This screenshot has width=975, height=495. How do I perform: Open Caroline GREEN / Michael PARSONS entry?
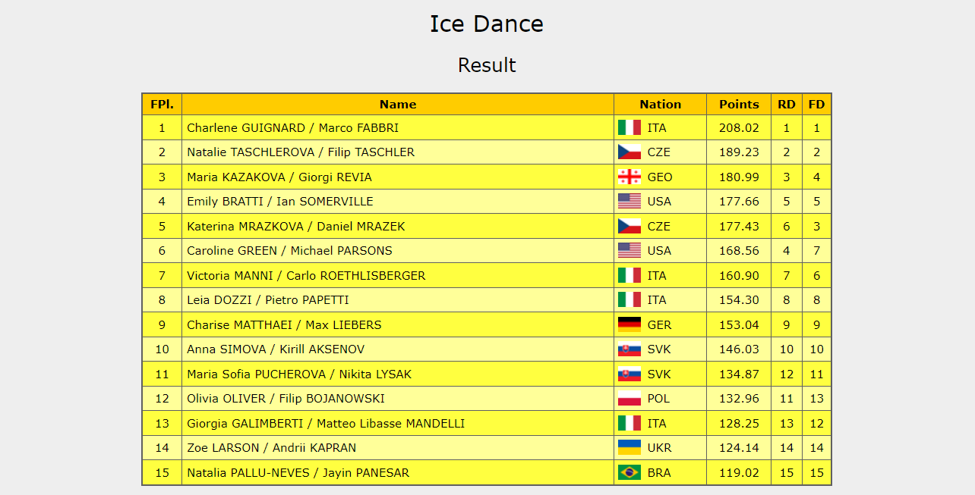(x=289, y=251)
